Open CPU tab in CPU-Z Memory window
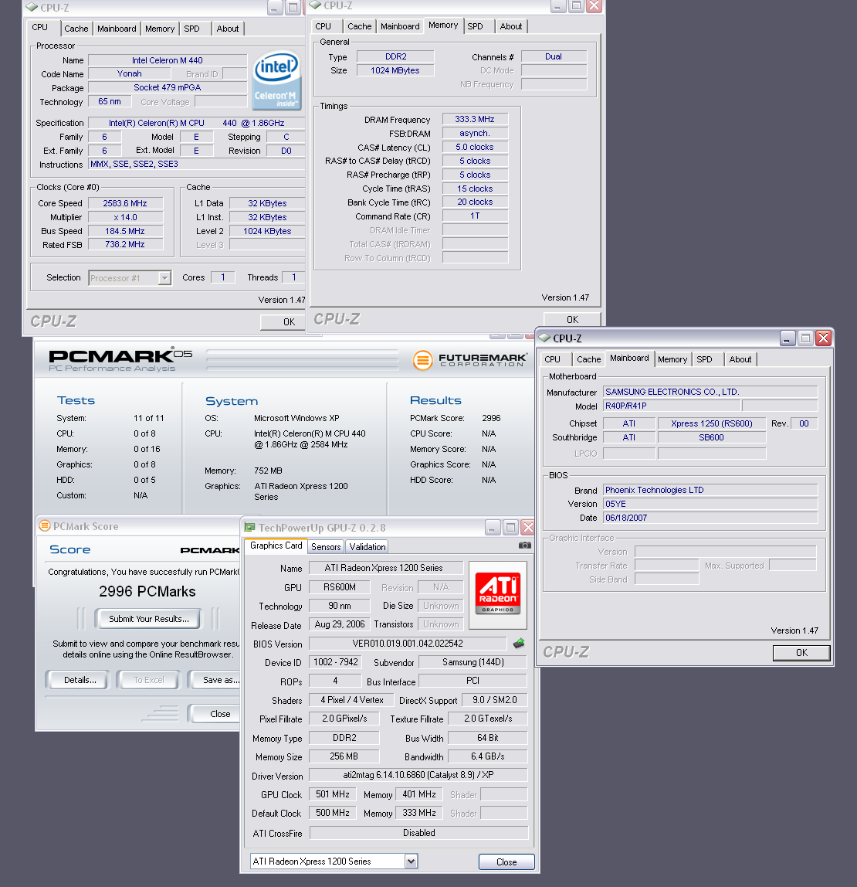The height and width of the screenshot is (887, 857). click(323, 26)
